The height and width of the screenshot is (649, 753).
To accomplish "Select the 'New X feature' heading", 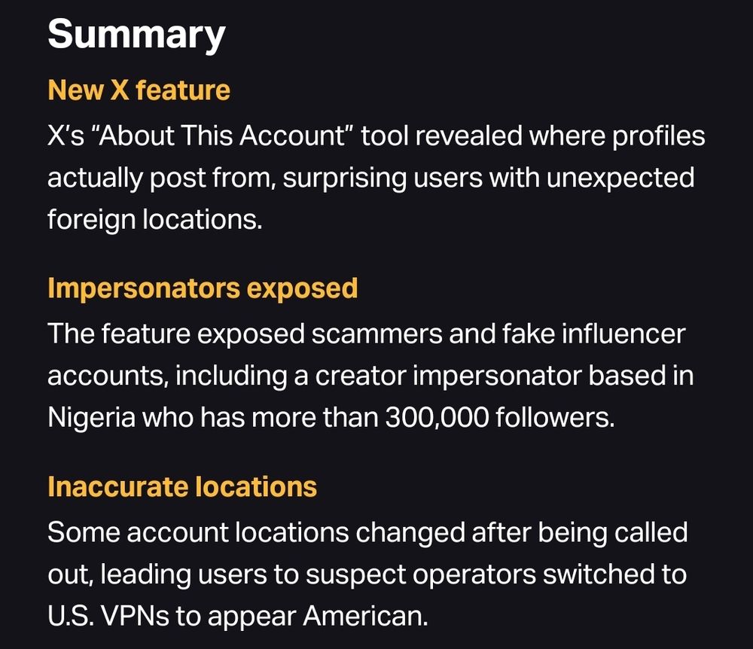I will (x=139, y=90).
